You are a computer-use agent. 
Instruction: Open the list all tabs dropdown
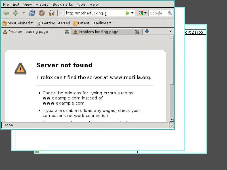coord(170,31)
